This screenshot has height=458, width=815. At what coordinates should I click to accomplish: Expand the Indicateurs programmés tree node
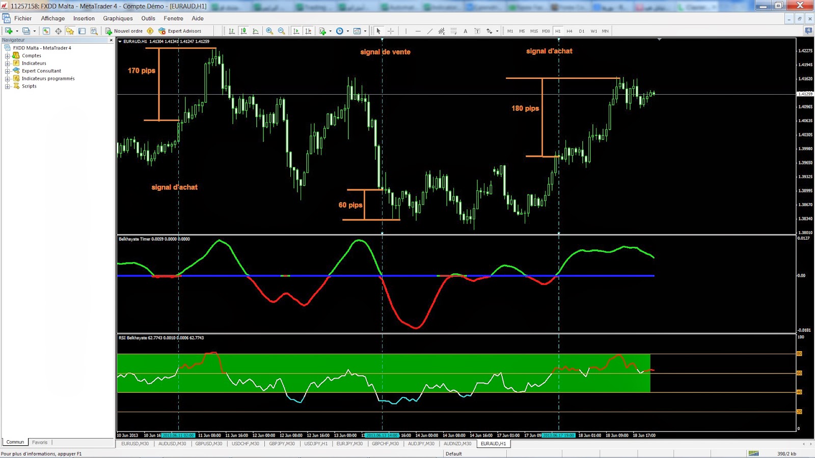pos(8,78)
